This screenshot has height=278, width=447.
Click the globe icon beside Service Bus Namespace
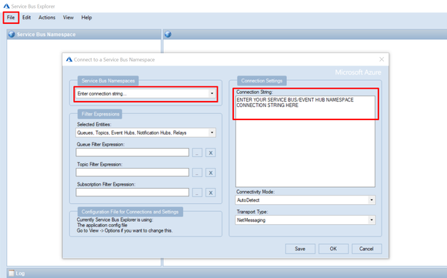click(x=12, y=34)
